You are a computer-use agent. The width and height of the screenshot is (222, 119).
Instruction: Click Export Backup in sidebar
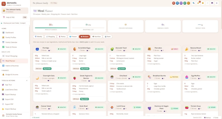click(15, 94)
